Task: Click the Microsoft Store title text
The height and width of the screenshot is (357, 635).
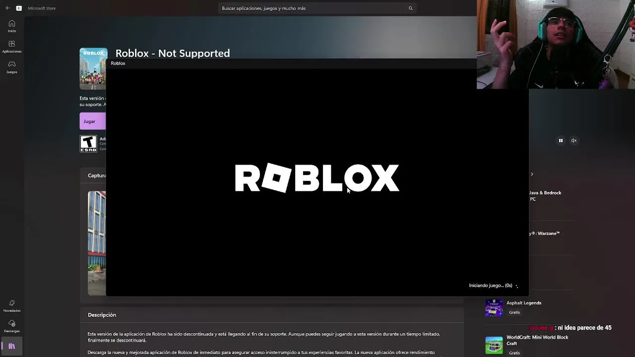Action: (x=42, y=8)
